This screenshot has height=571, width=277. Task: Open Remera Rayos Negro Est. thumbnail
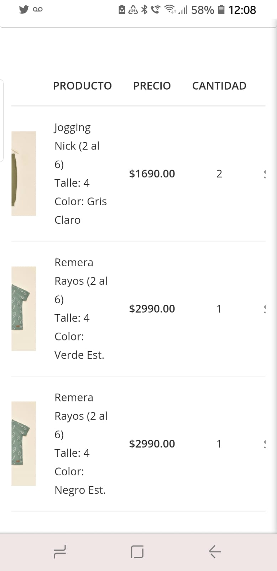click(x=23, y=443)
